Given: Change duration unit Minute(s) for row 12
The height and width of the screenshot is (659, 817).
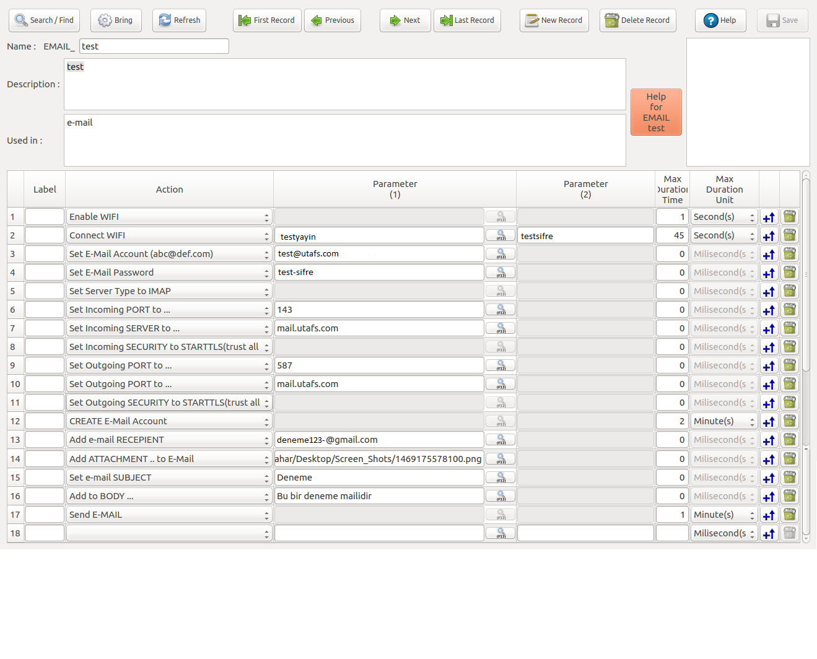Looking at the screenshot, I should pos(724,421).
